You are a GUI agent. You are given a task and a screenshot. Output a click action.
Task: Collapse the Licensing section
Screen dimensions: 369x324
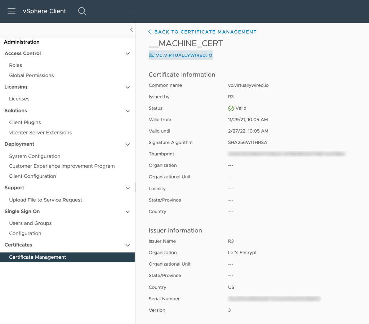128,87
